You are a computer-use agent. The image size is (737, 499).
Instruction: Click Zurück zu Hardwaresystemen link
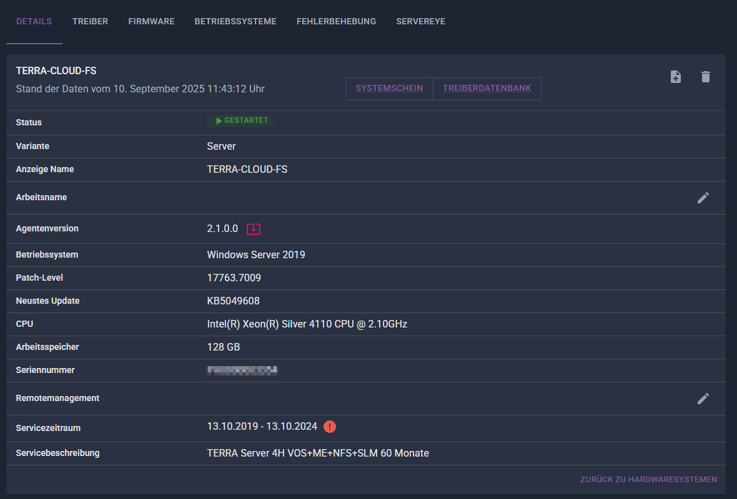pyautogui.click(x=649, y=479)
